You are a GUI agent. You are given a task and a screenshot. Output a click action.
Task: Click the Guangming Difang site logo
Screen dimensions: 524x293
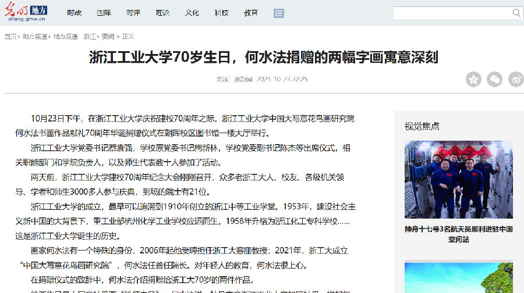point(27,12)
